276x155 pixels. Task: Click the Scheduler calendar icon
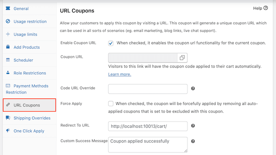pos(8,60)
